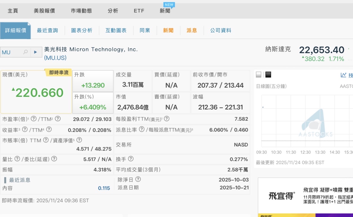Switch to the 圖表分析 tab
This screenshot has width=353, height=217.
[82, 30]
